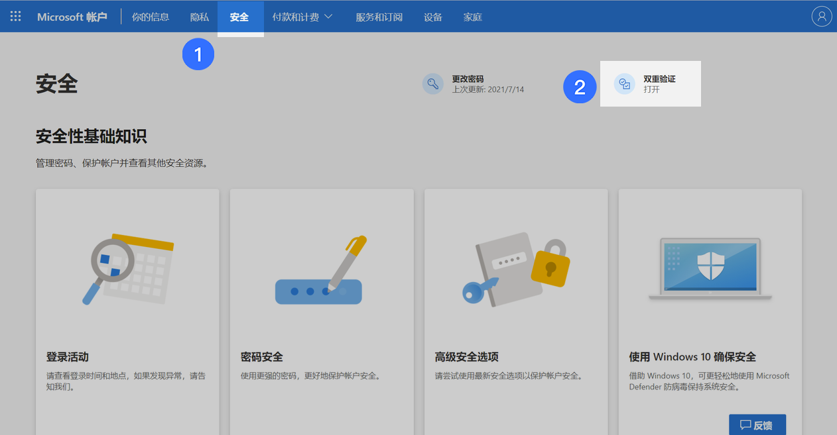Click the 安全性基础知识 heading

[x=92, y=136]
